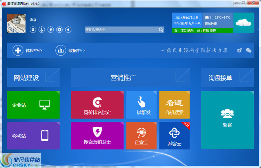Open the user profile icon under dsg
This screenshot has width=261, height=168.
33,30
